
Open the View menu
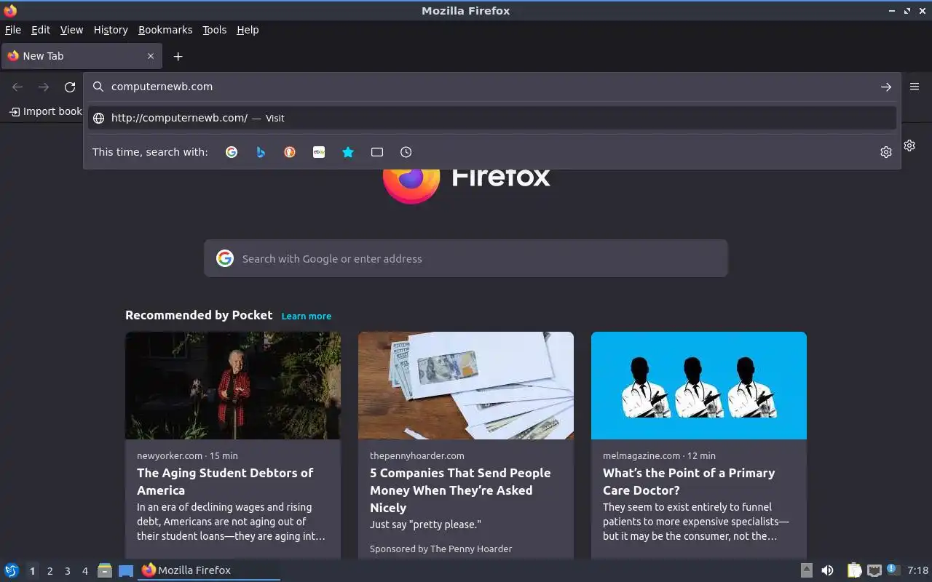71,30
